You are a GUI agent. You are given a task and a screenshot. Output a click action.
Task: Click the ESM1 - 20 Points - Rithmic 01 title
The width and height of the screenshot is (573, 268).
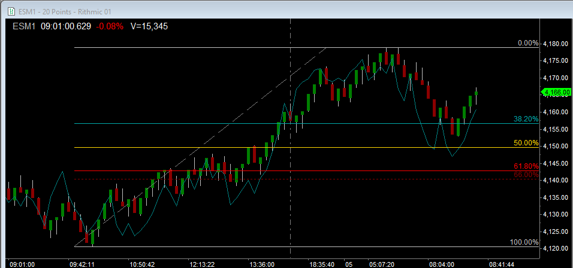pos(65,11)
